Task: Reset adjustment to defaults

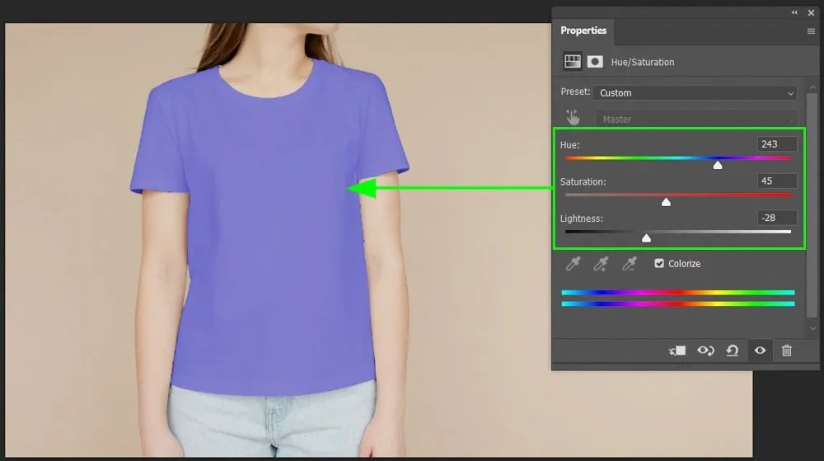Action: click(x=732, y=350)
